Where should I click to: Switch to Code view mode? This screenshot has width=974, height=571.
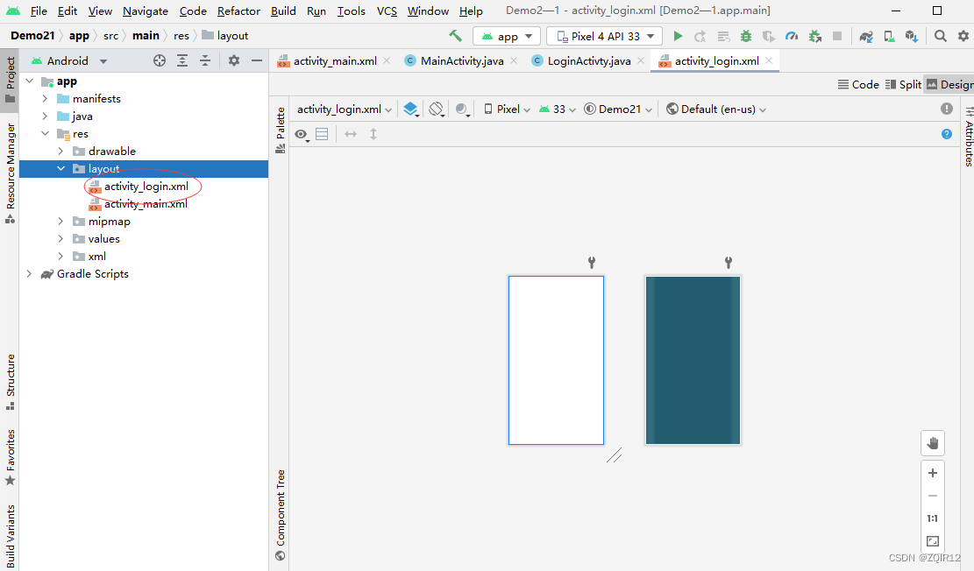pos(858,84)
